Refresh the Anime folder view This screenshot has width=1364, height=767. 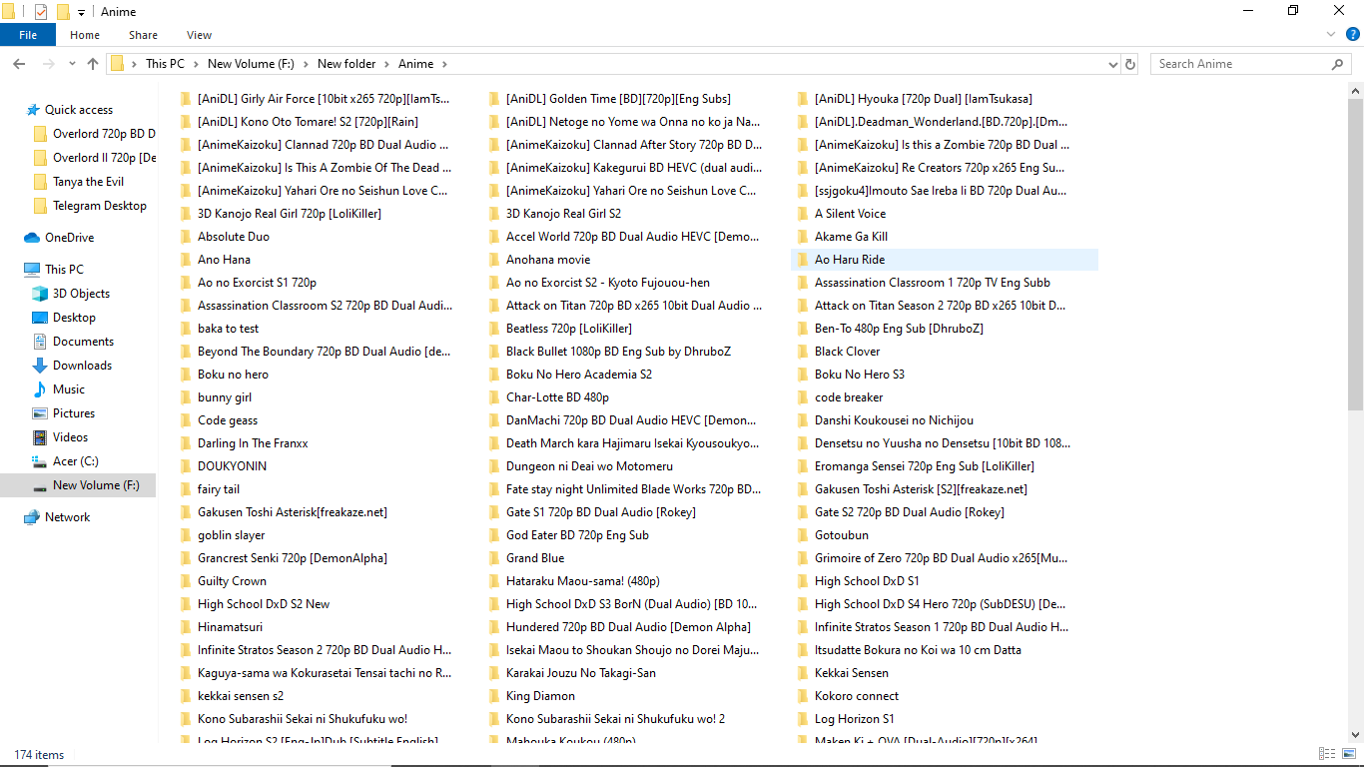click(x=1130, y=64)
